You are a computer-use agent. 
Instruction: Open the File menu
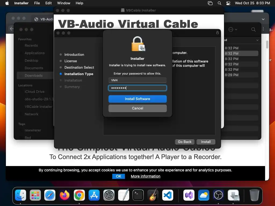click(x=37, y=3)
